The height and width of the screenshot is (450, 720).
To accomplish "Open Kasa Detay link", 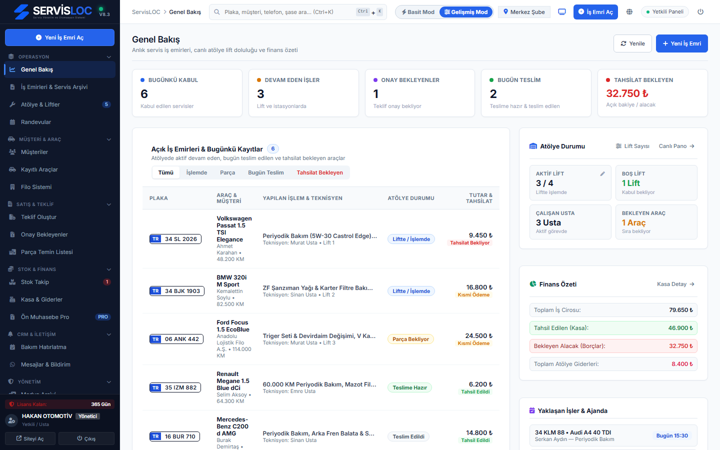I will (x=676, y=284).
